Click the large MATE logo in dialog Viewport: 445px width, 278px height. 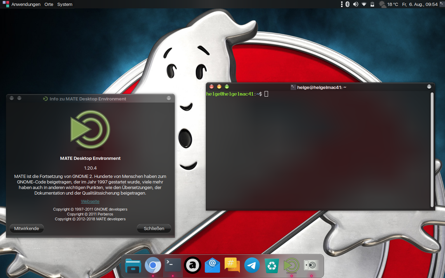(90, 130)
